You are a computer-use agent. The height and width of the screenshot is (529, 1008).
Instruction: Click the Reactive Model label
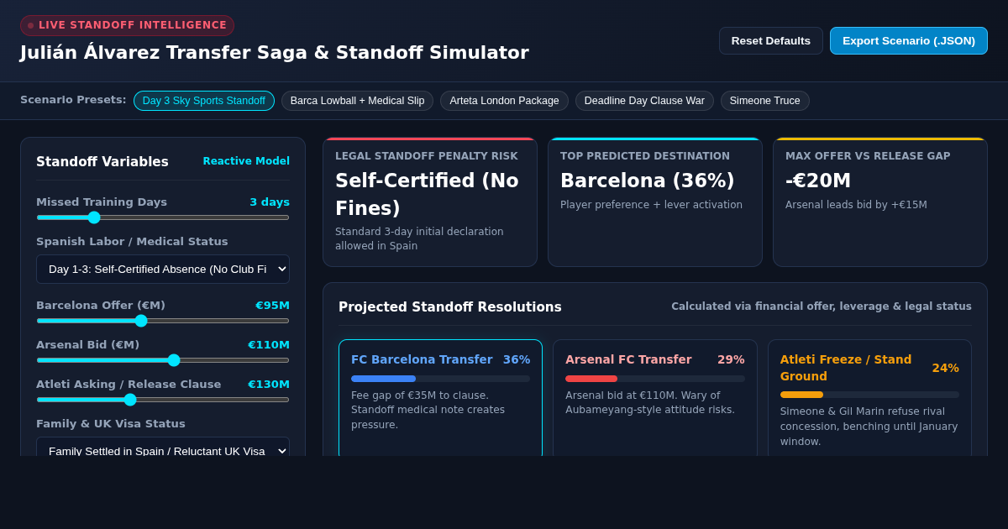pyautogui.click(x=246, y=161)
